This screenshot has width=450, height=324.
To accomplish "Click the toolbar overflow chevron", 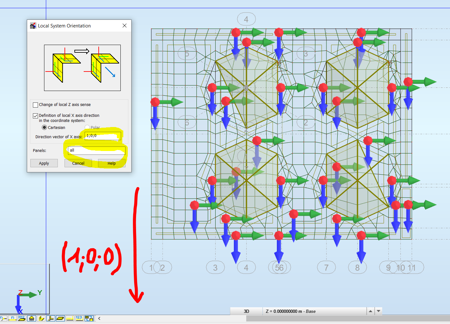I will click(x=99, y=318).
